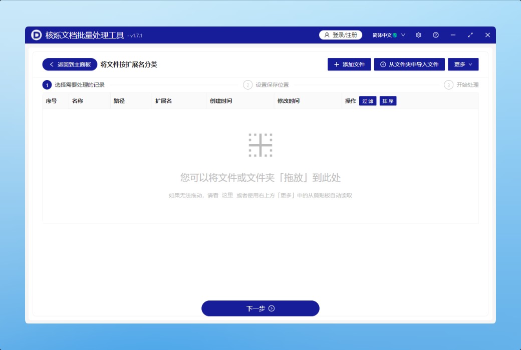Open the help question mark icon

436,35
